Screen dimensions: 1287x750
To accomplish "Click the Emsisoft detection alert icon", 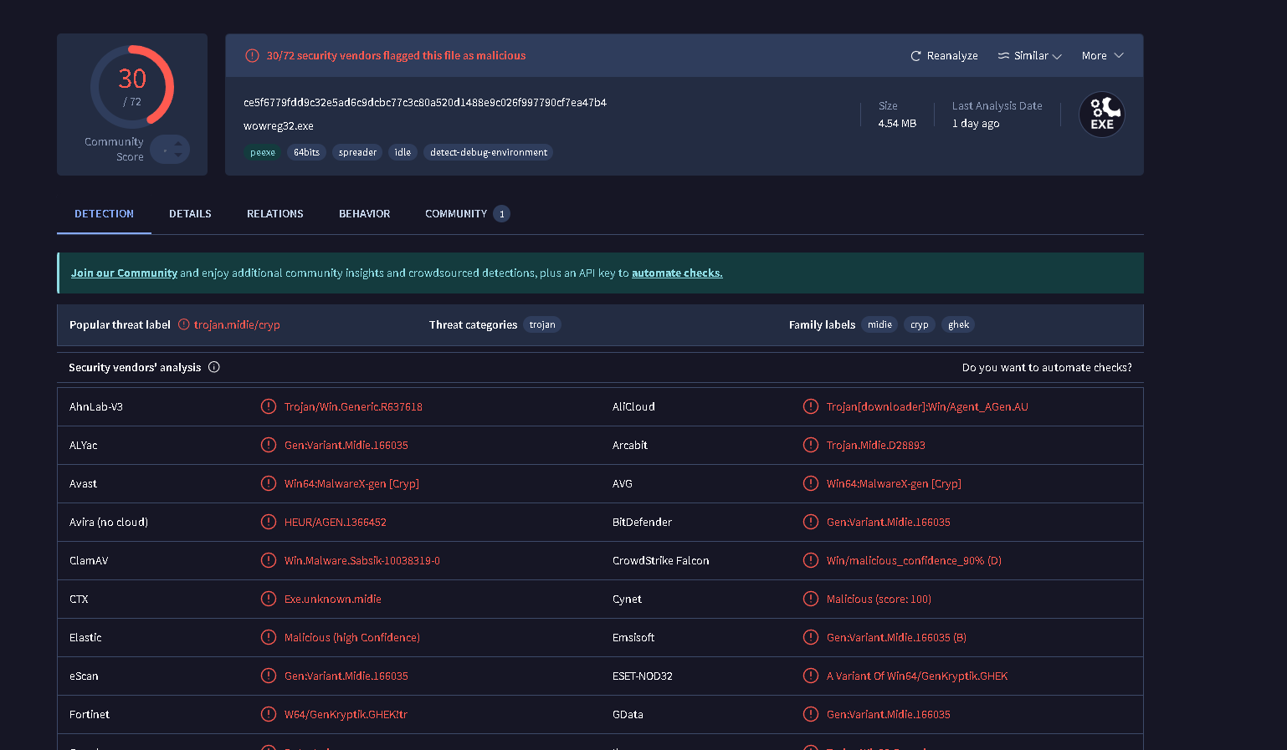I will coord(811,637).
